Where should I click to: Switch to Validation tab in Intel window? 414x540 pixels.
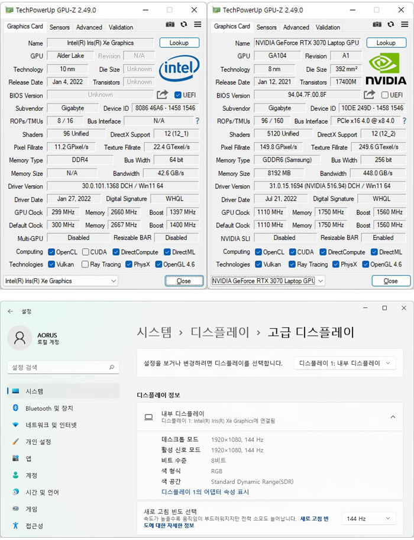click(121, 27)
